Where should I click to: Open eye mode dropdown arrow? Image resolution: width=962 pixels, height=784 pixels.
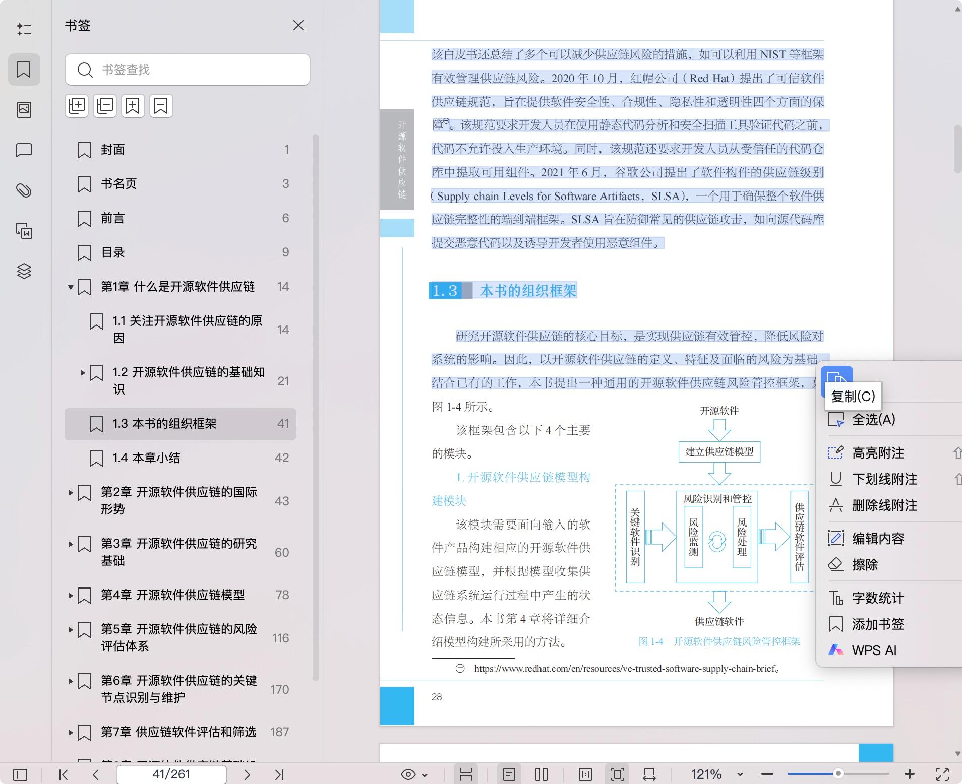(425, 775)
